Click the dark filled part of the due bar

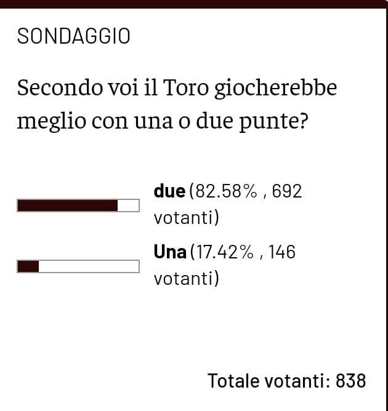(67, 205)
